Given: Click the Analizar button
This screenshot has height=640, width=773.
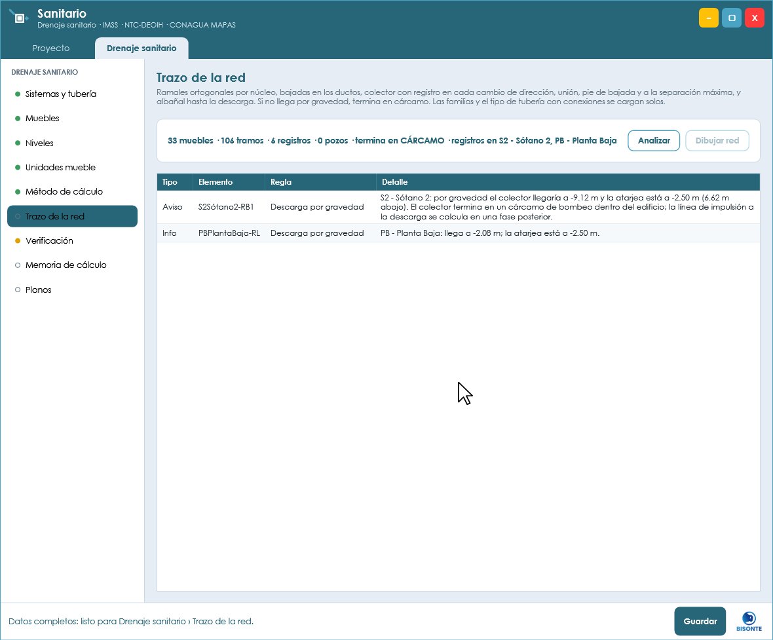Looking at the screenshot, I should click(x=654, y=141).
